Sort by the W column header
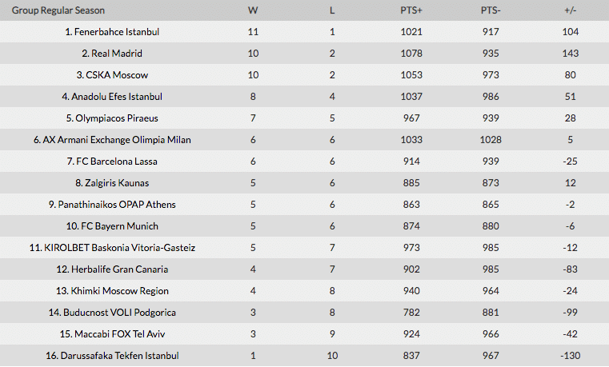The image size is (609, 367). point(253,10)
